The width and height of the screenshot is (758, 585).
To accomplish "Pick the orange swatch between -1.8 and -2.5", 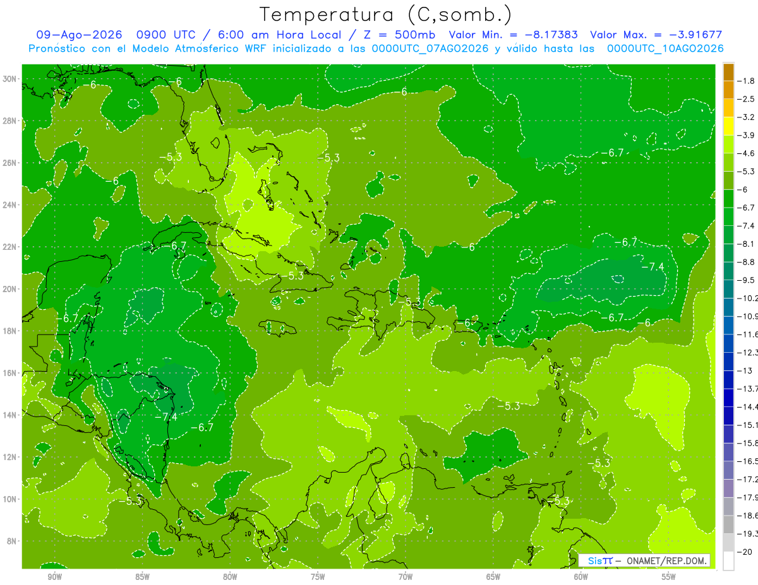I will click(728, 90).
